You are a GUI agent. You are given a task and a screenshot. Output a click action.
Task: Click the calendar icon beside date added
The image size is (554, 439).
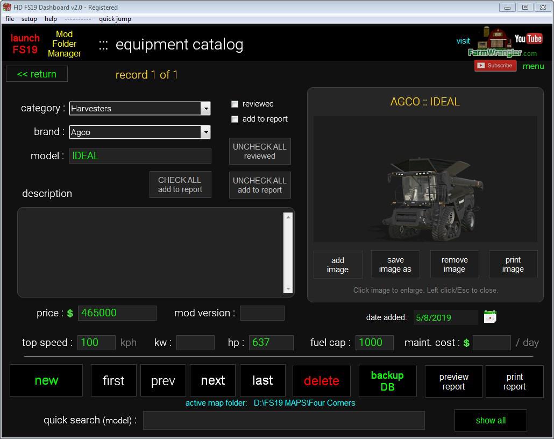(489, 317)
